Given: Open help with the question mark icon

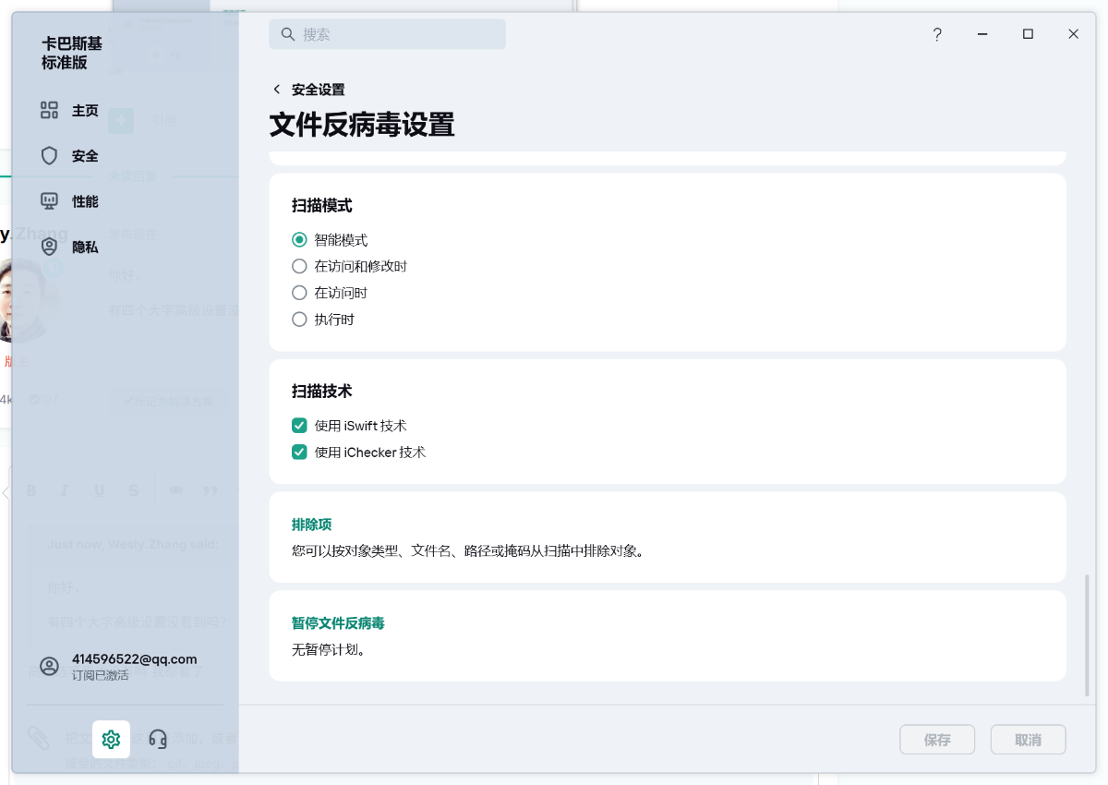Looking at the screenshot, I should pos(937,34).
